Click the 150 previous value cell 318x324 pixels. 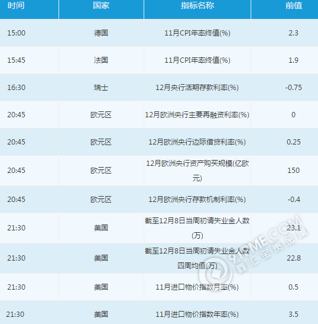coord(293,171)
